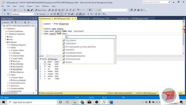Click the Save All icon
This screenshot has height=105, width=186.
pyautogui.click(x=32, y=10)
